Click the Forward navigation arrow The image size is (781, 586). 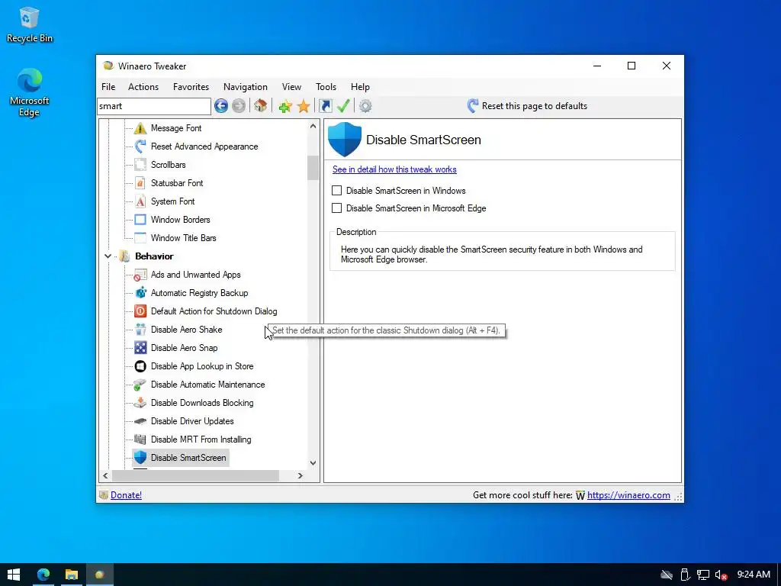pyautogui.click(x=239, y=105)
